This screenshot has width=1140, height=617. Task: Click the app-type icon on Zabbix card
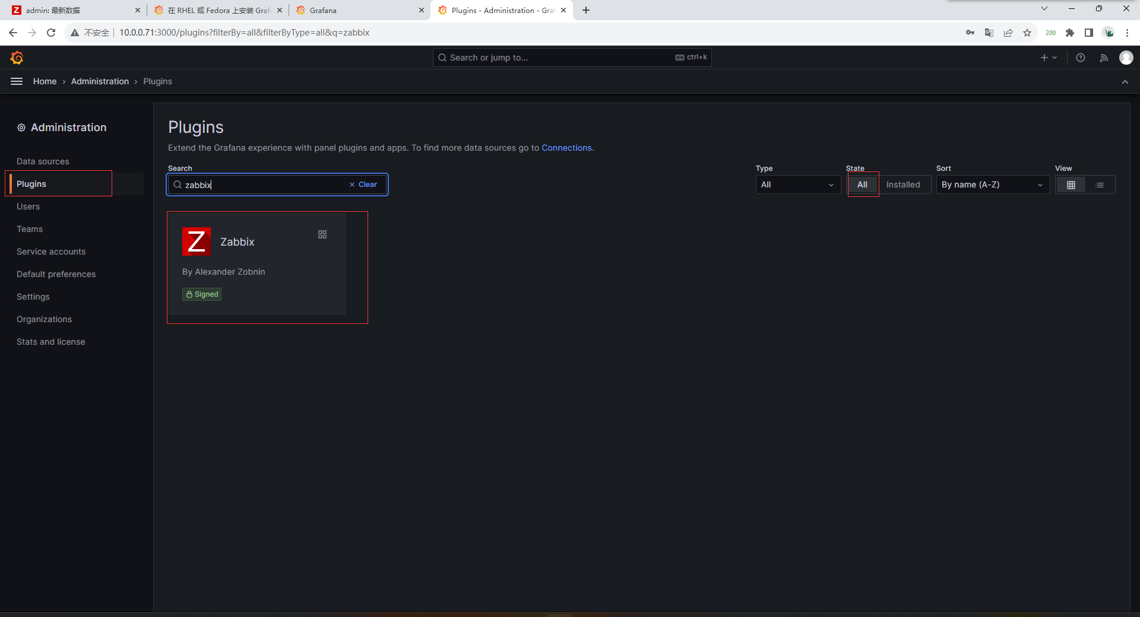[x=322, y=234]
